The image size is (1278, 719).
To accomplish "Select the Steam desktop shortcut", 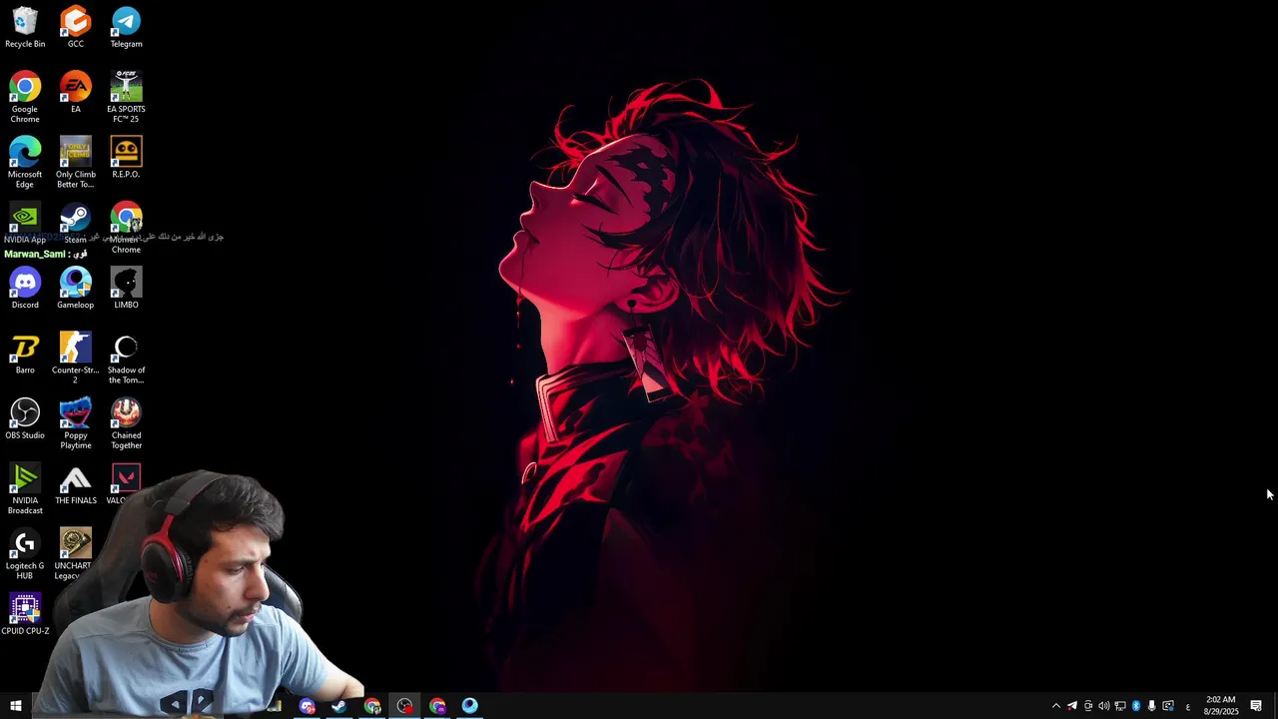I will point(75,223).
